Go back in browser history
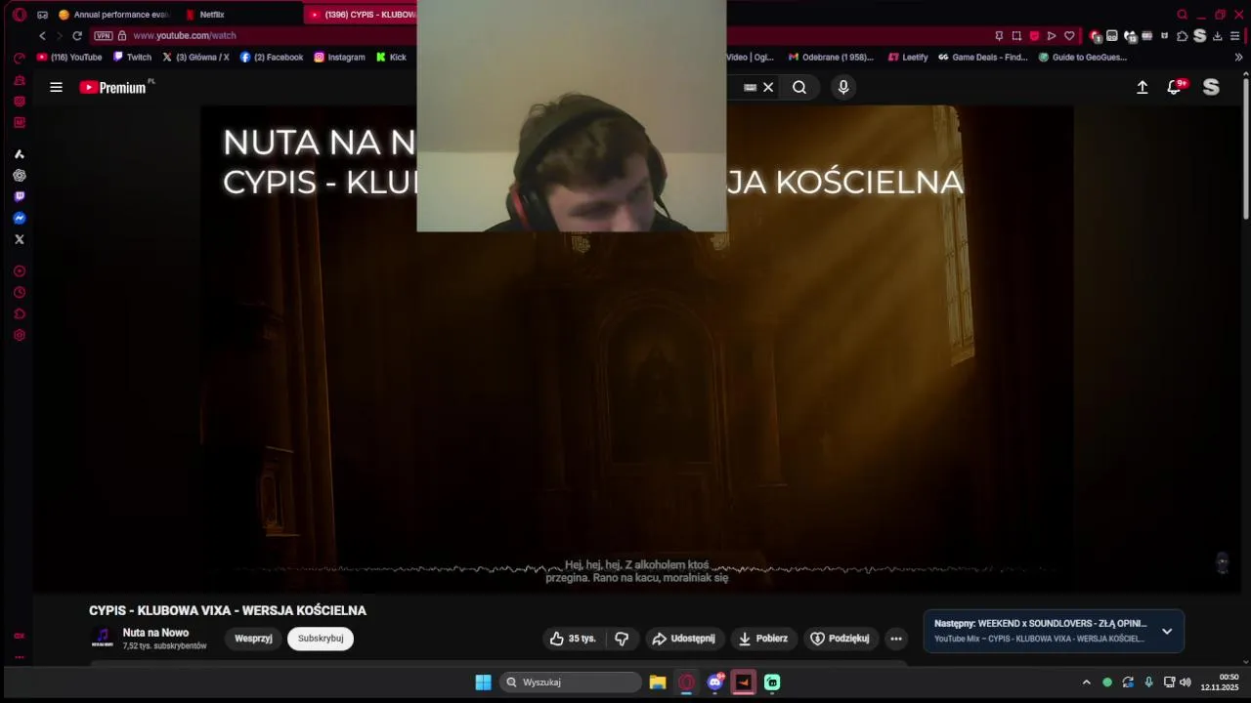 [42, 36]
